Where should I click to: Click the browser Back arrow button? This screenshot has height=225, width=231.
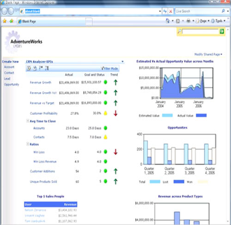5,11
